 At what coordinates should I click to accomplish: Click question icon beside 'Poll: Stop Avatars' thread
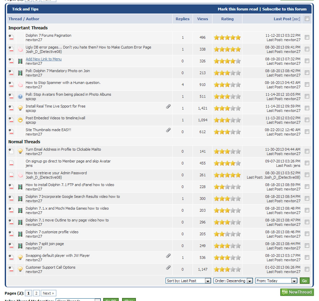[x=20, y=96]
